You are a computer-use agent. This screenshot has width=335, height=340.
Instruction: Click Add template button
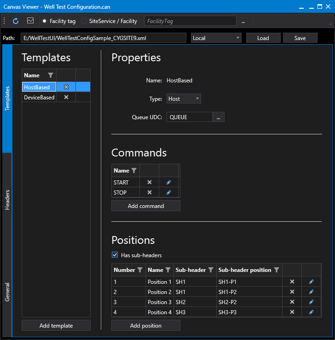tap(56, 325)
